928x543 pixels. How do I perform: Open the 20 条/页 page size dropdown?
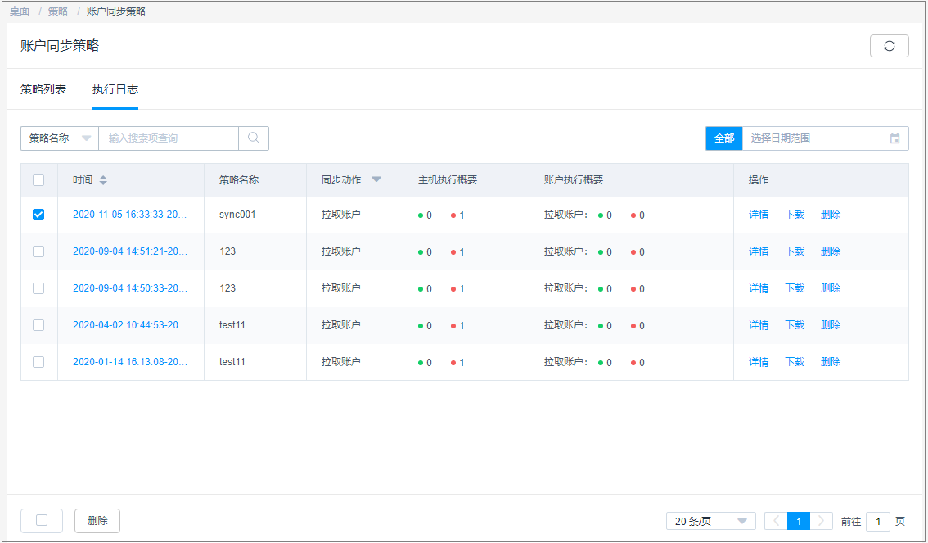pos(710,521)
